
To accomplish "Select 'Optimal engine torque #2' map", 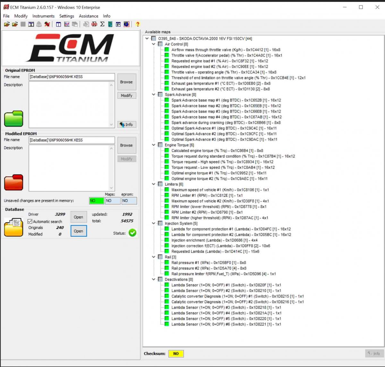I will pyautogui.click(x=219, y=178).
